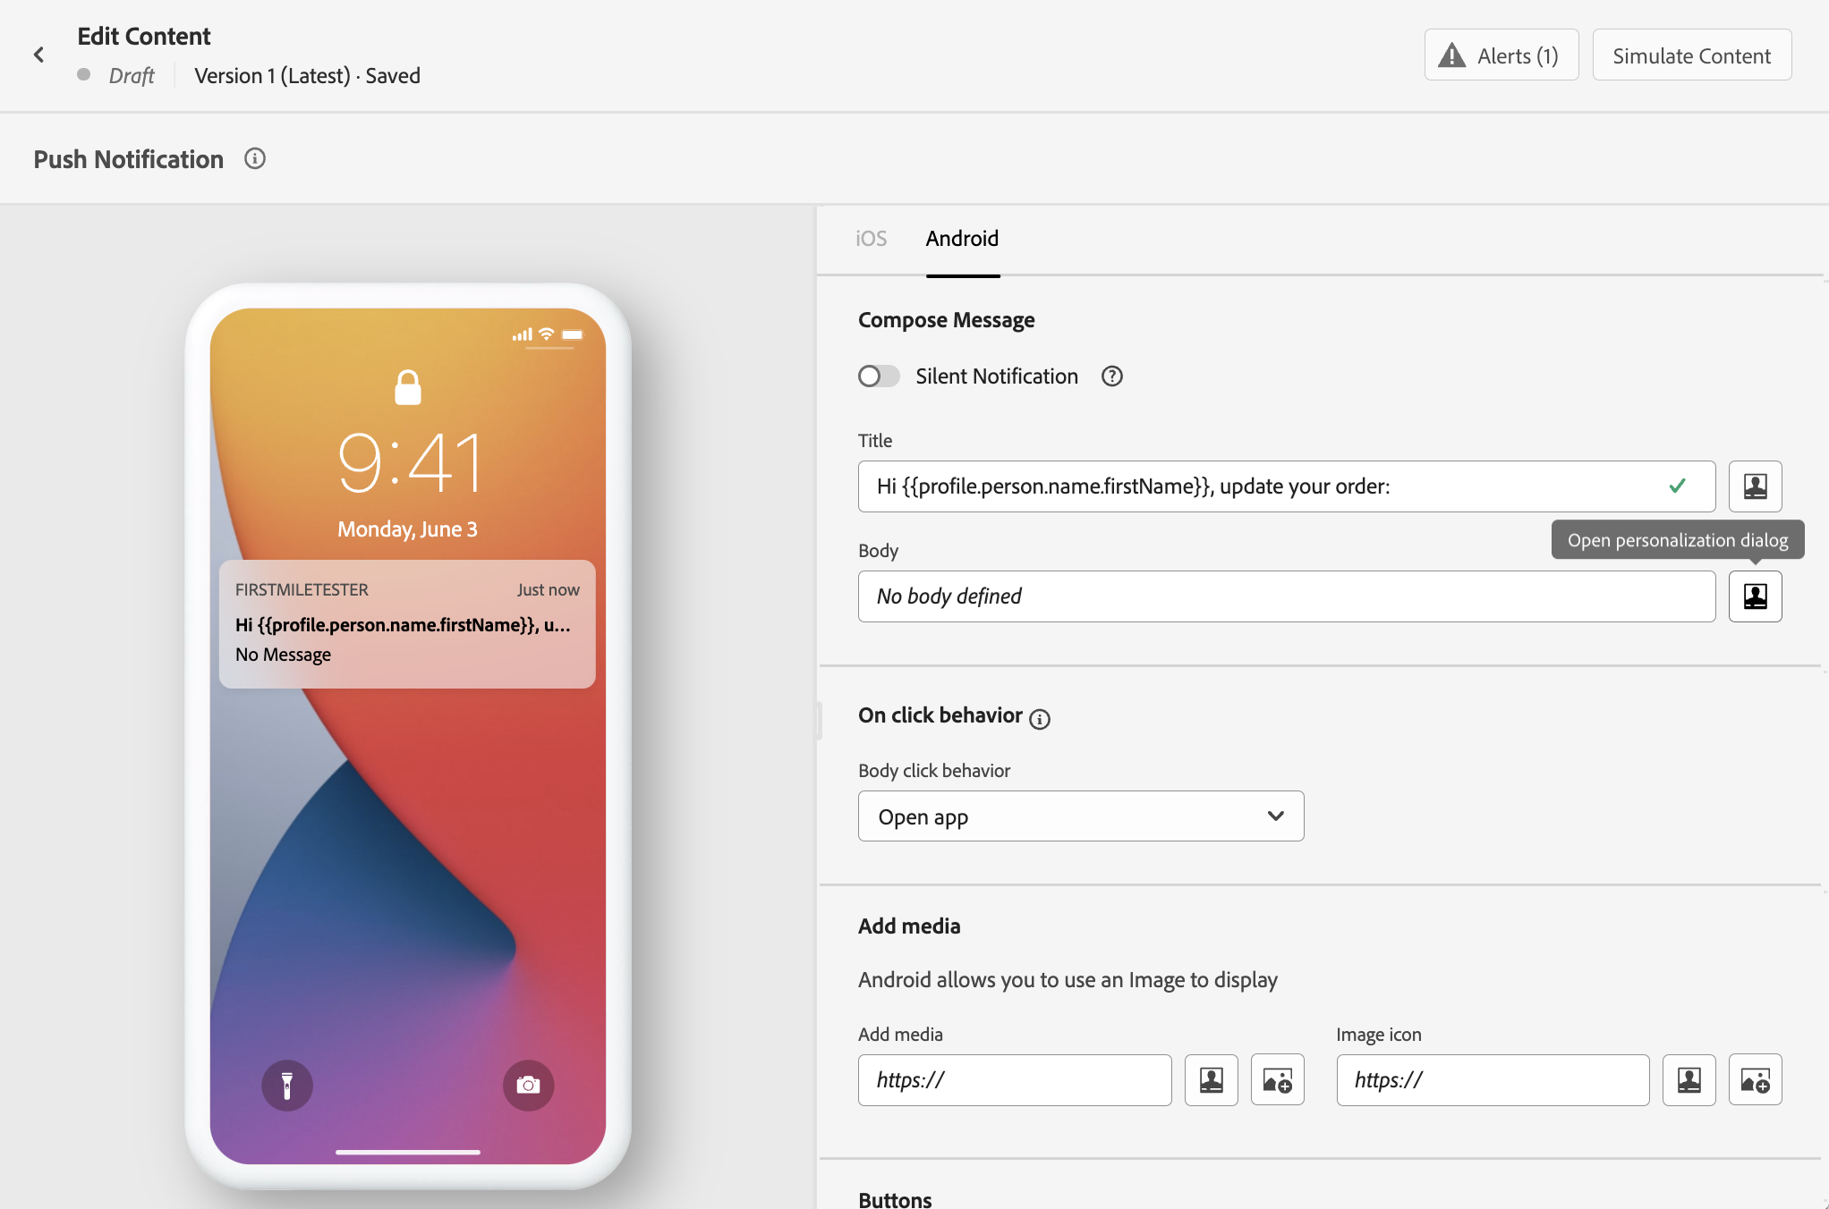The image size is (1829, 1209).
Task: Click the Simulate Content button
Action: (1691, 55)
